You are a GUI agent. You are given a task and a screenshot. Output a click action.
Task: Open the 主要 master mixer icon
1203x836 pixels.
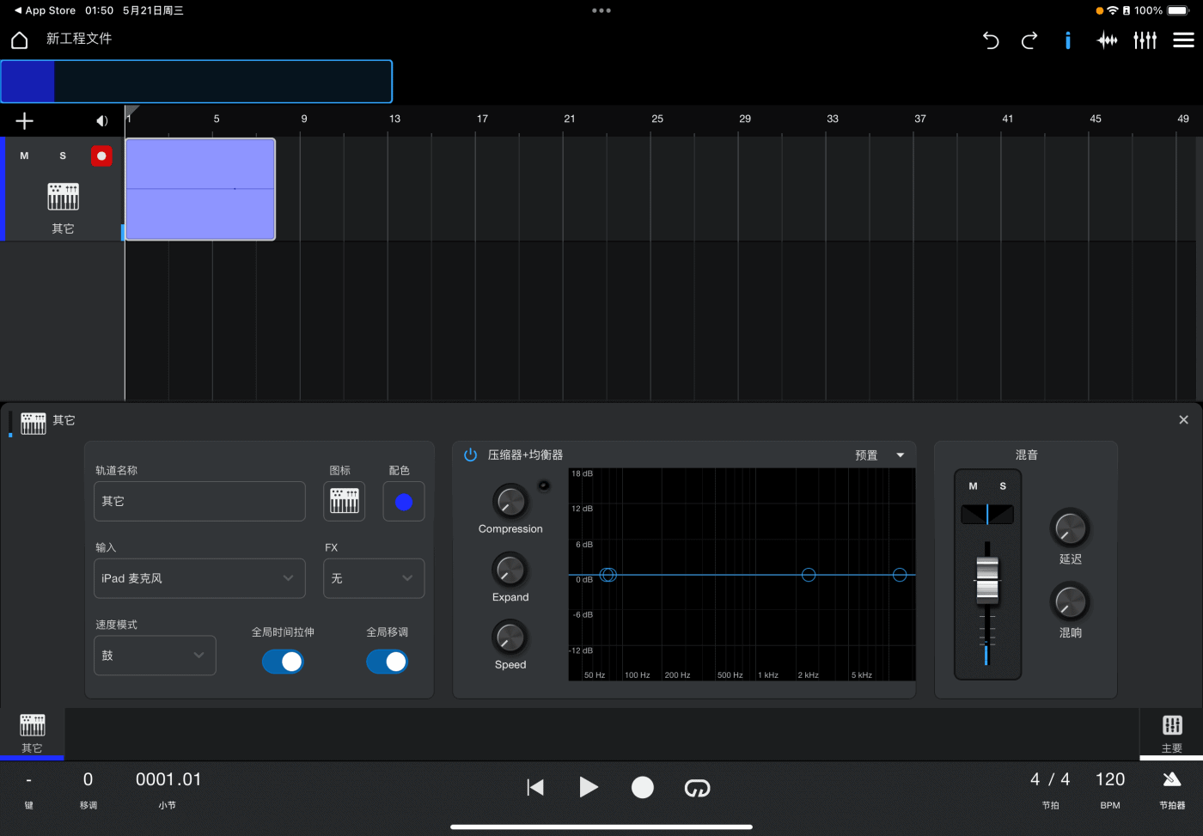(x=1172, y=725)
